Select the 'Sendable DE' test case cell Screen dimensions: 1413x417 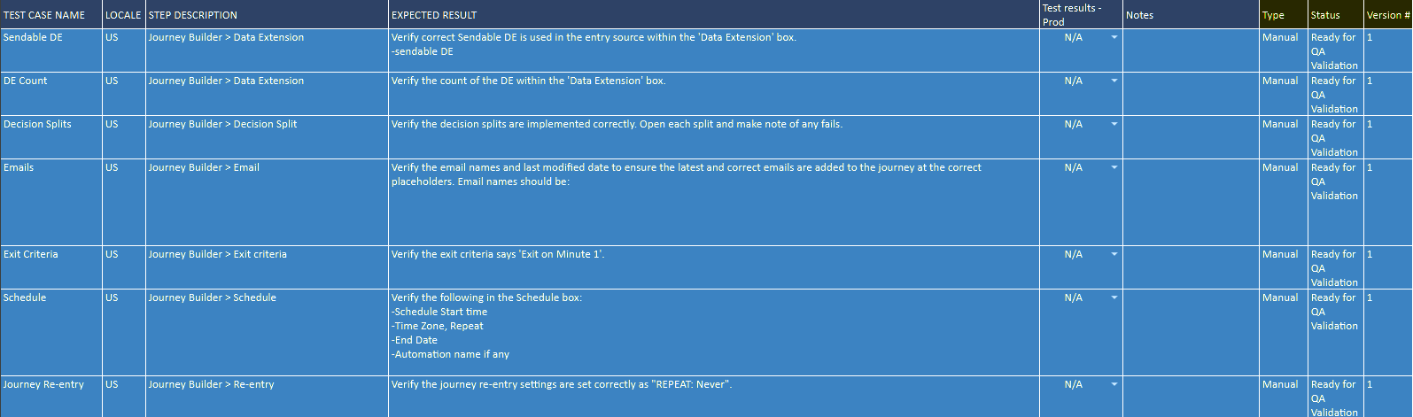(51, 50)
